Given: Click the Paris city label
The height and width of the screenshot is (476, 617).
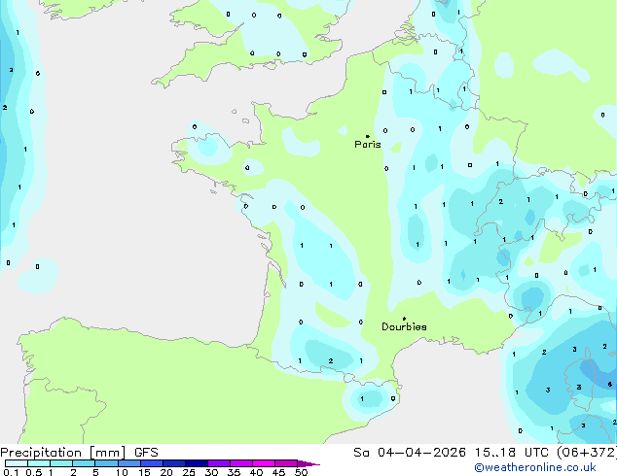Looking at the screenshot, I should tap(368, 145).
